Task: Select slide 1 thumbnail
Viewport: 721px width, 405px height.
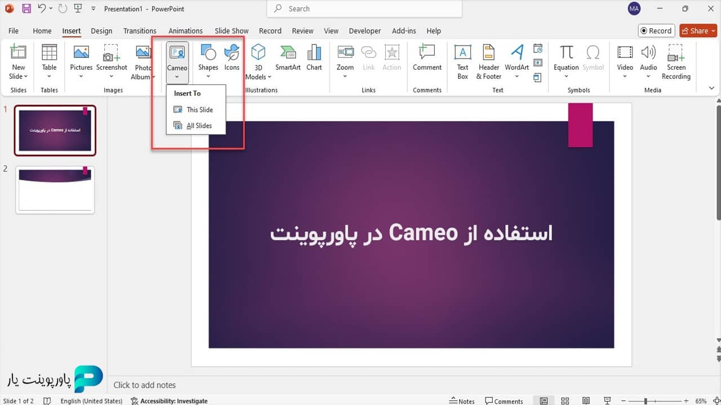Action: (55, 130)
